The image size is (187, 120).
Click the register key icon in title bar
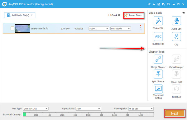coord(154,4)
